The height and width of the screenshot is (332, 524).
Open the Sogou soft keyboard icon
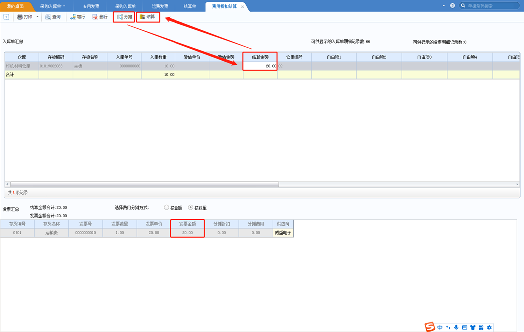[465, 328]
